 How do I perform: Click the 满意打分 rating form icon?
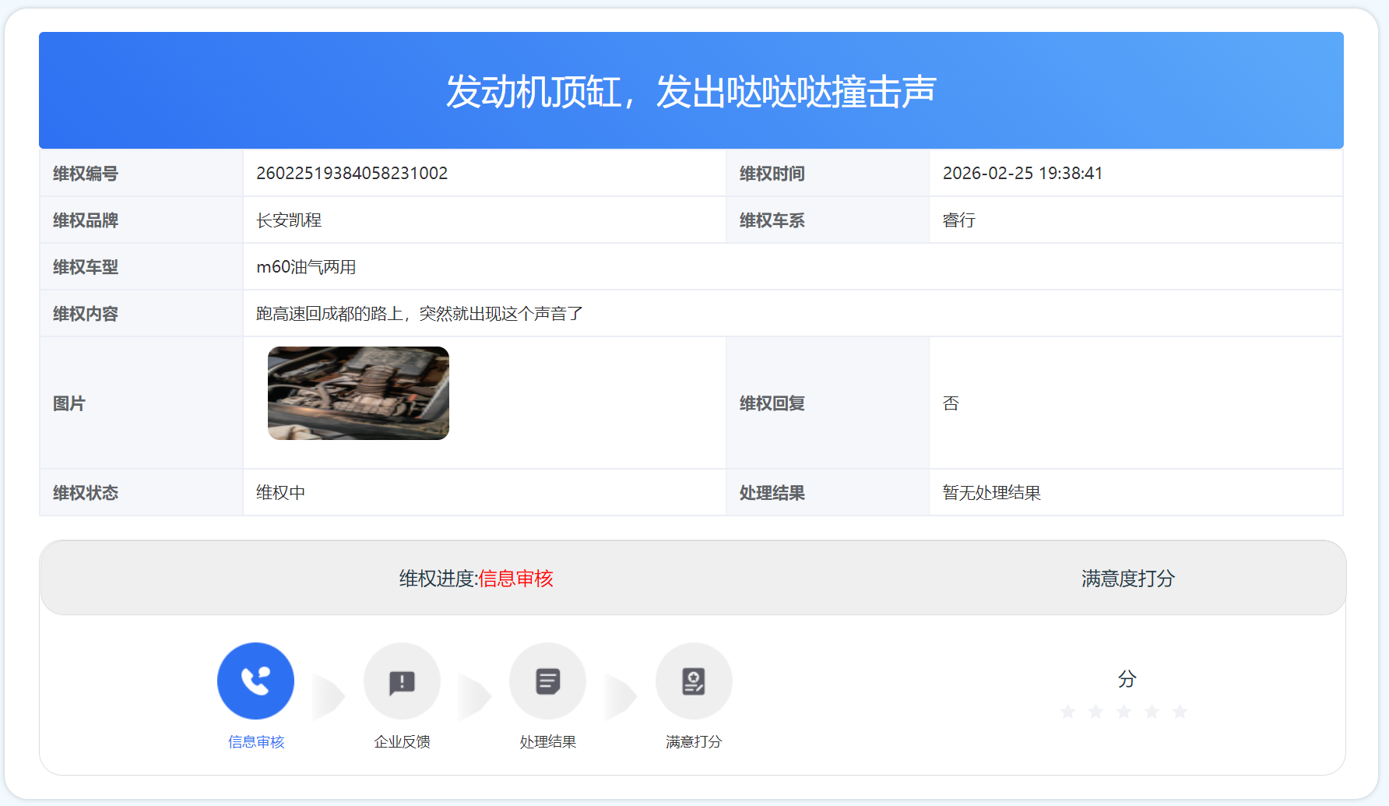[x=694, y=681]
